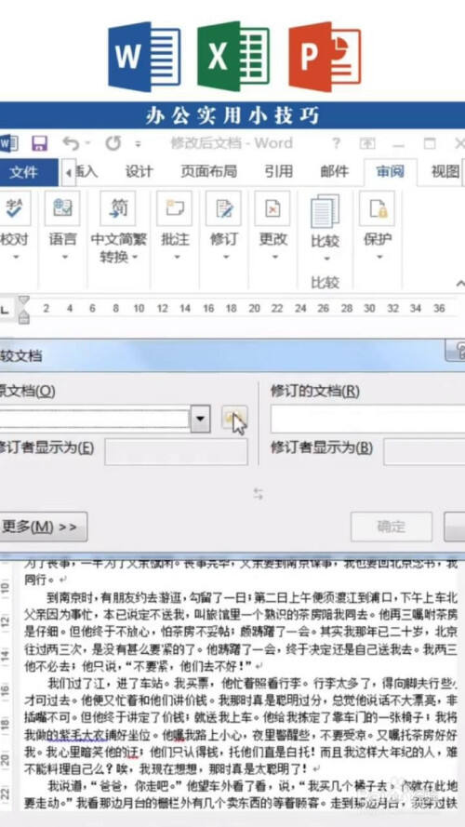Screen dimensions: 465x827
Task: Expand the 语言 dropdown arrow
Action: click(x=65, y=258)
